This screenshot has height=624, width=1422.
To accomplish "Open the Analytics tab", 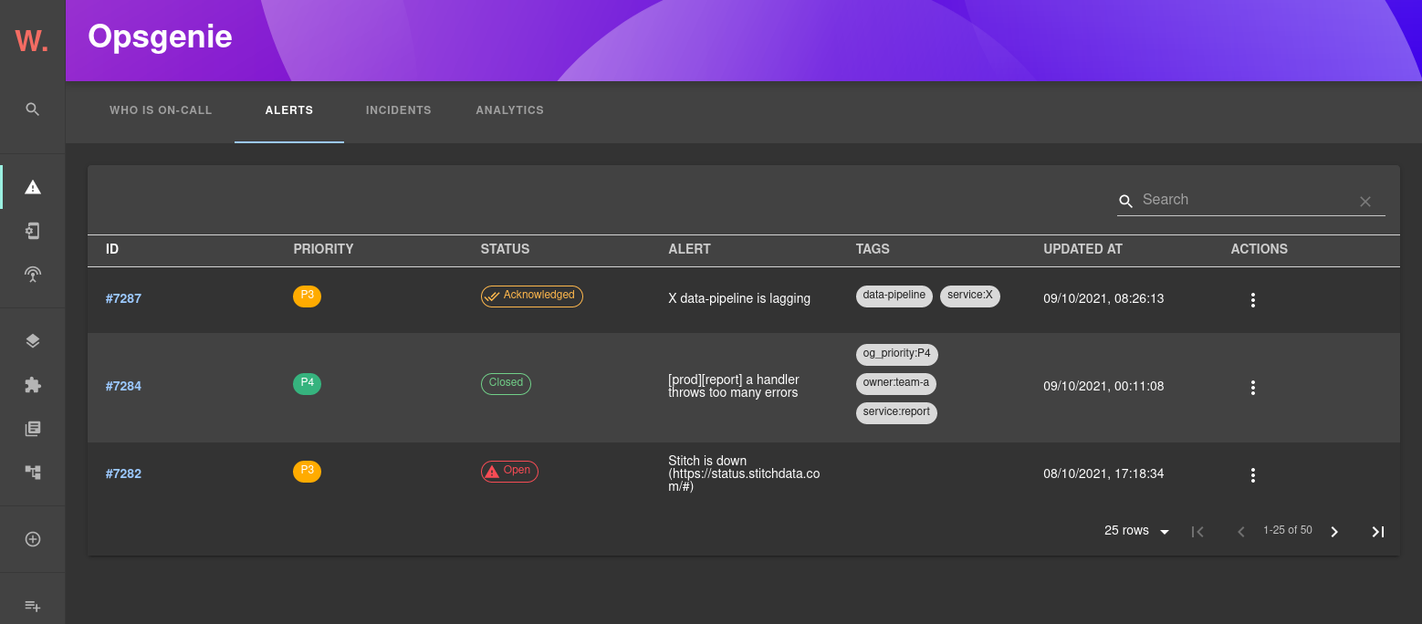I will [x=509, y=110].
